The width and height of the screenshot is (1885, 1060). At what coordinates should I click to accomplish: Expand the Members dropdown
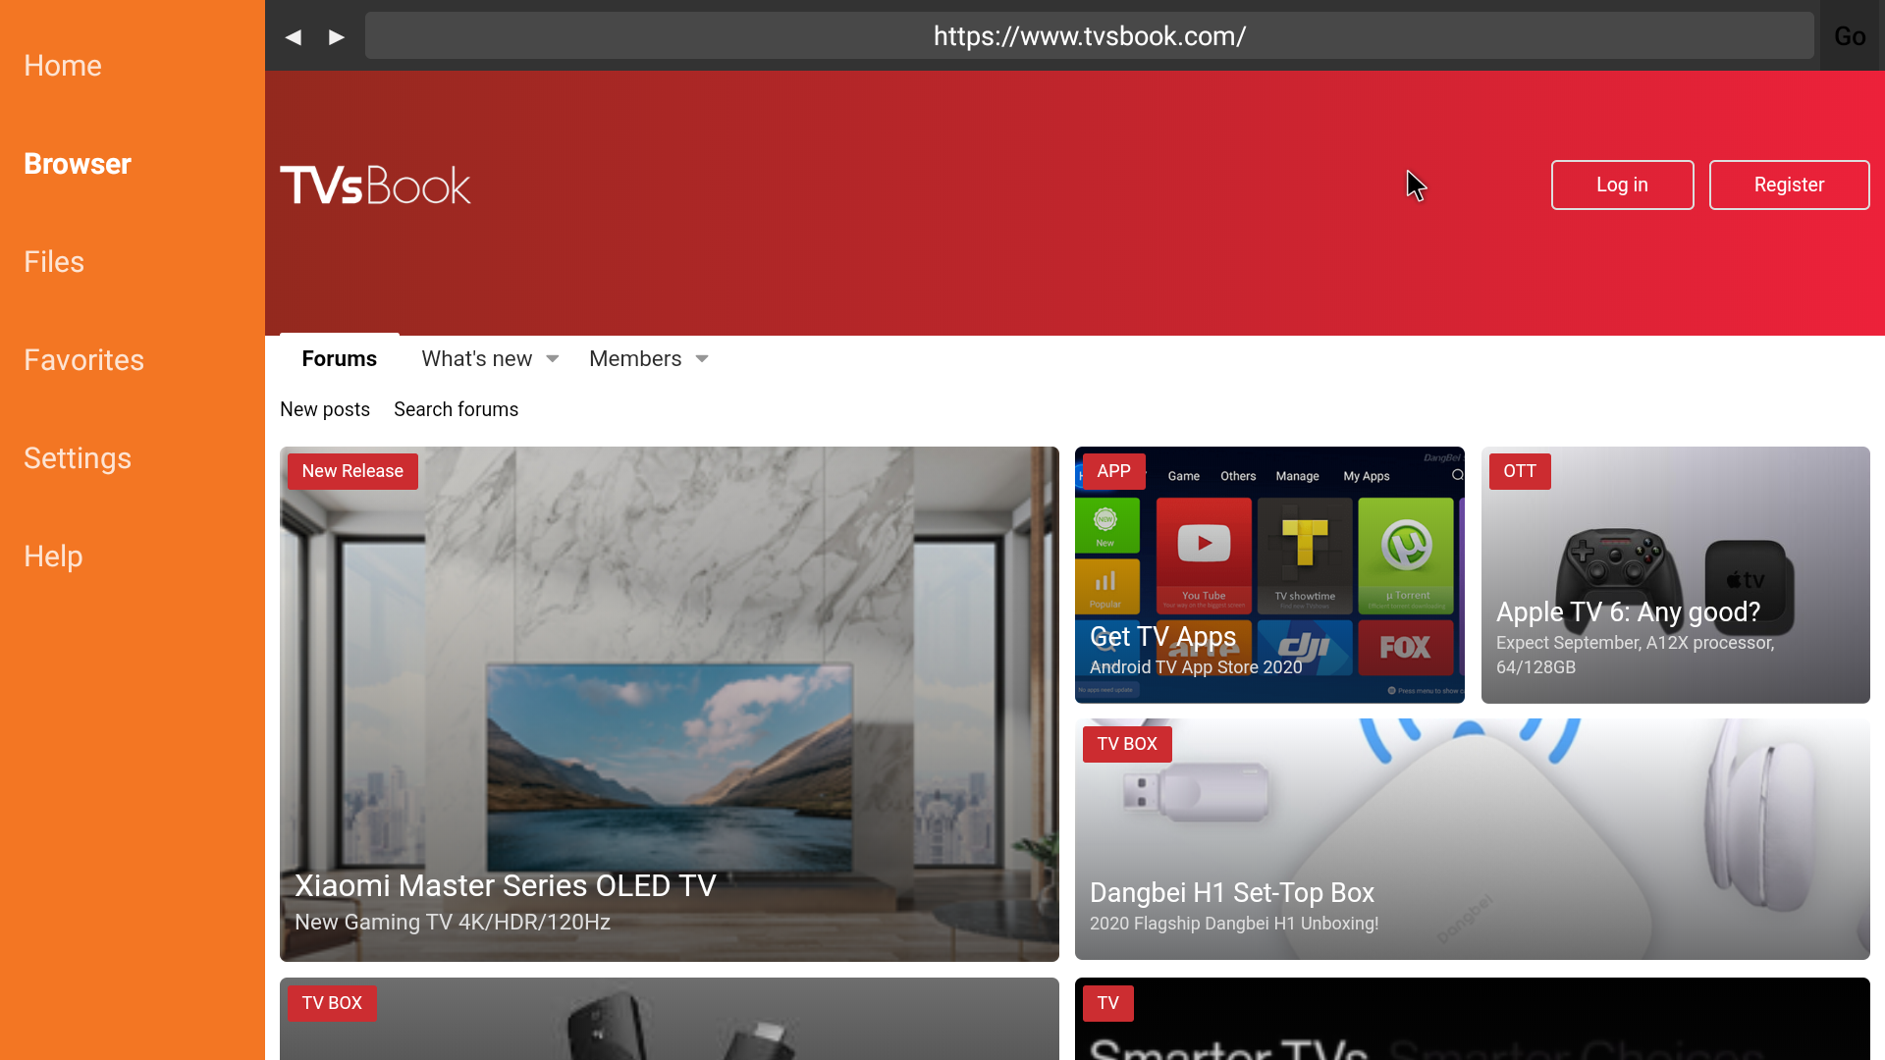click(648, 358)
